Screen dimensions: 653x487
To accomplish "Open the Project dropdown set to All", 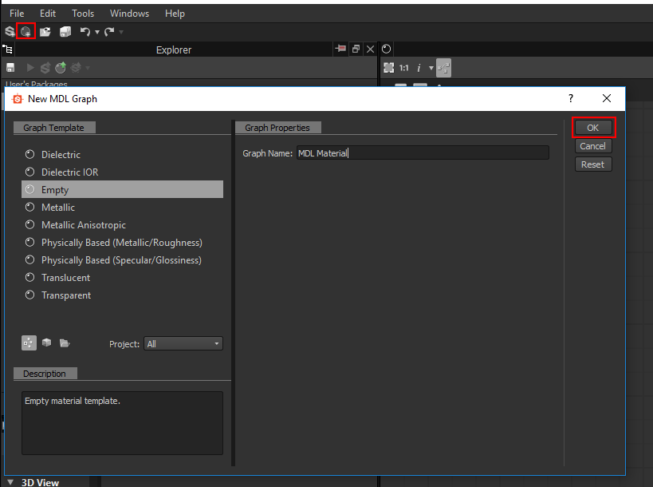I will point(183,344).
